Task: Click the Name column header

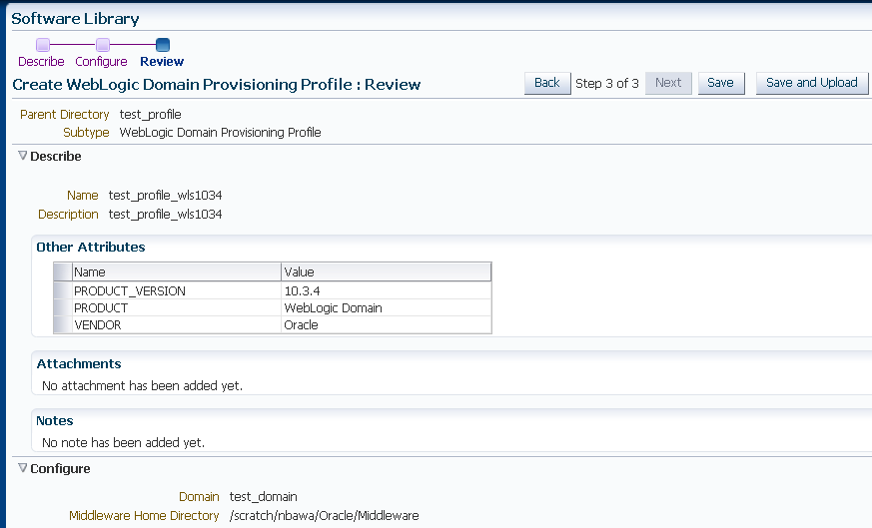Action: [x=177, y=271]
